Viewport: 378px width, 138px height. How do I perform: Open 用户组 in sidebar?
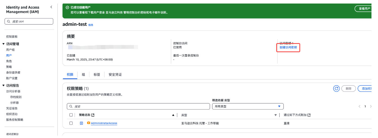10,50
